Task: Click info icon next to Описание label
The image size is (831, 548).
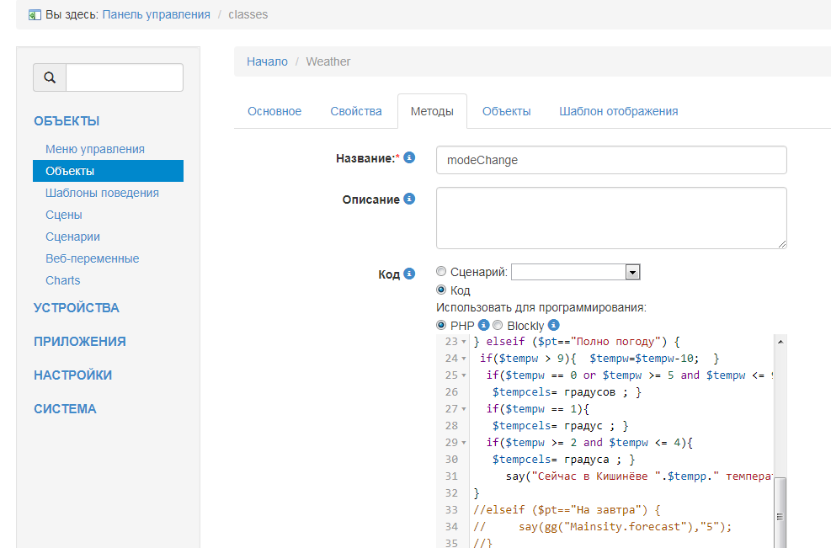Action: point(409,200)
